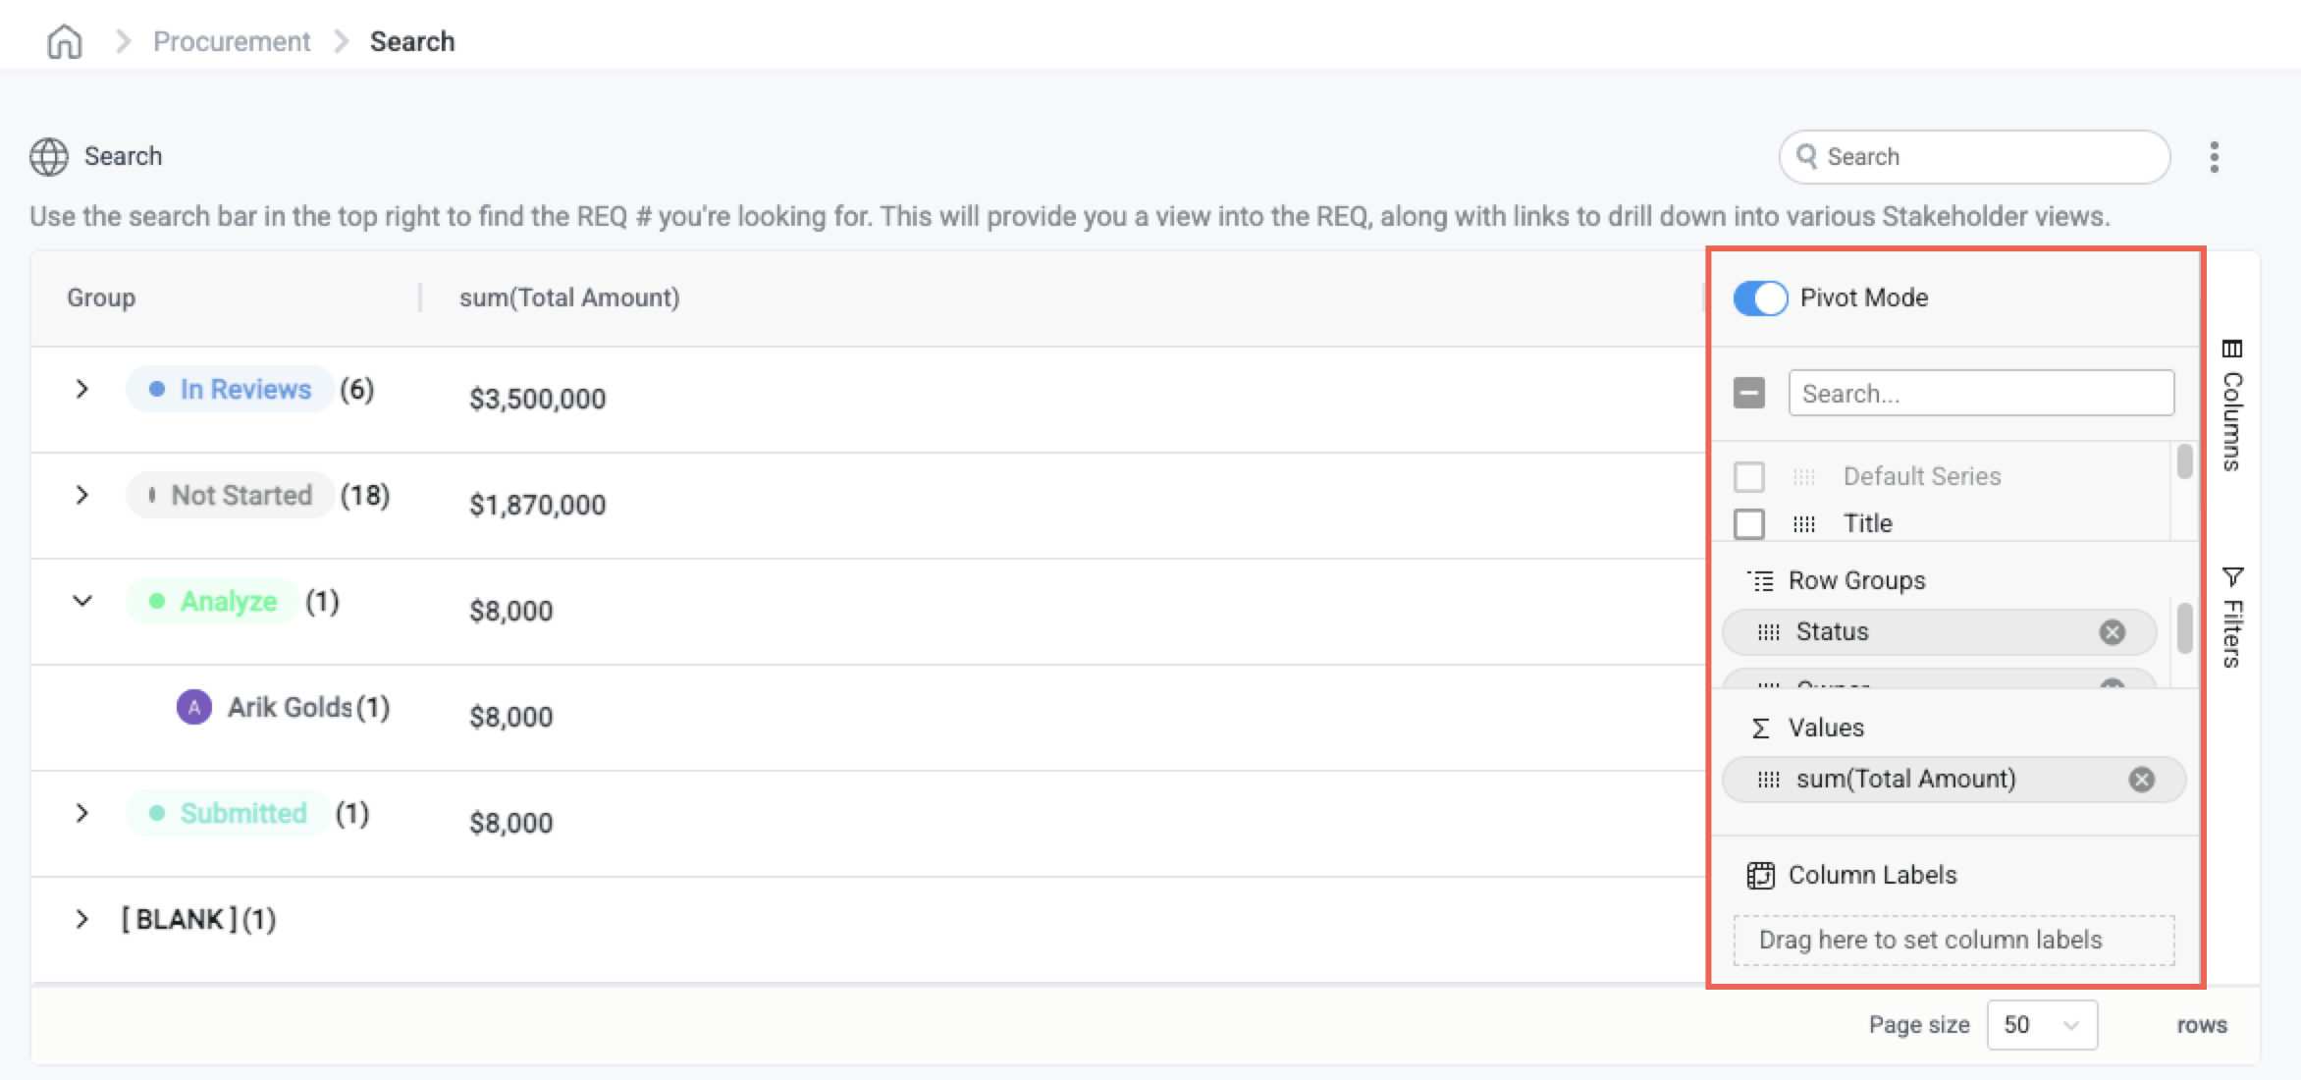This screenshot has height=1080, width=2301.
Task: Click the Status drag handle icon
Action: [1768, 632]
